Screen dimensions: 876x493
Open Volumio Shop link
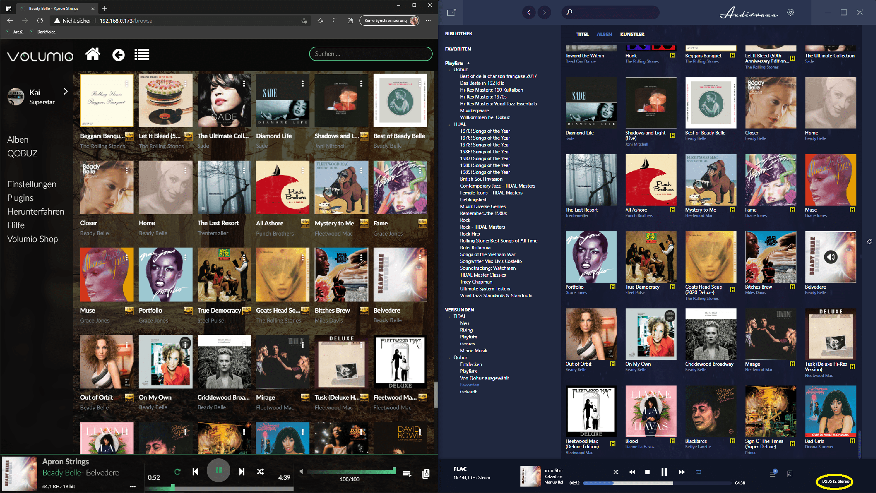pos(33,239)
